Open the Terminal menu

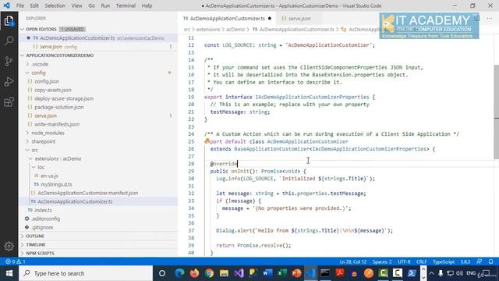126,5
